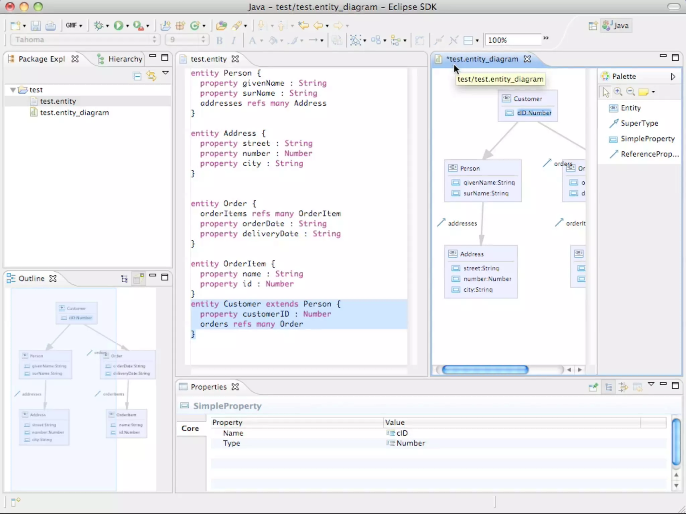686x514 pixels.
Task: Select the SuperType palette tool
Action: (639, 123)
